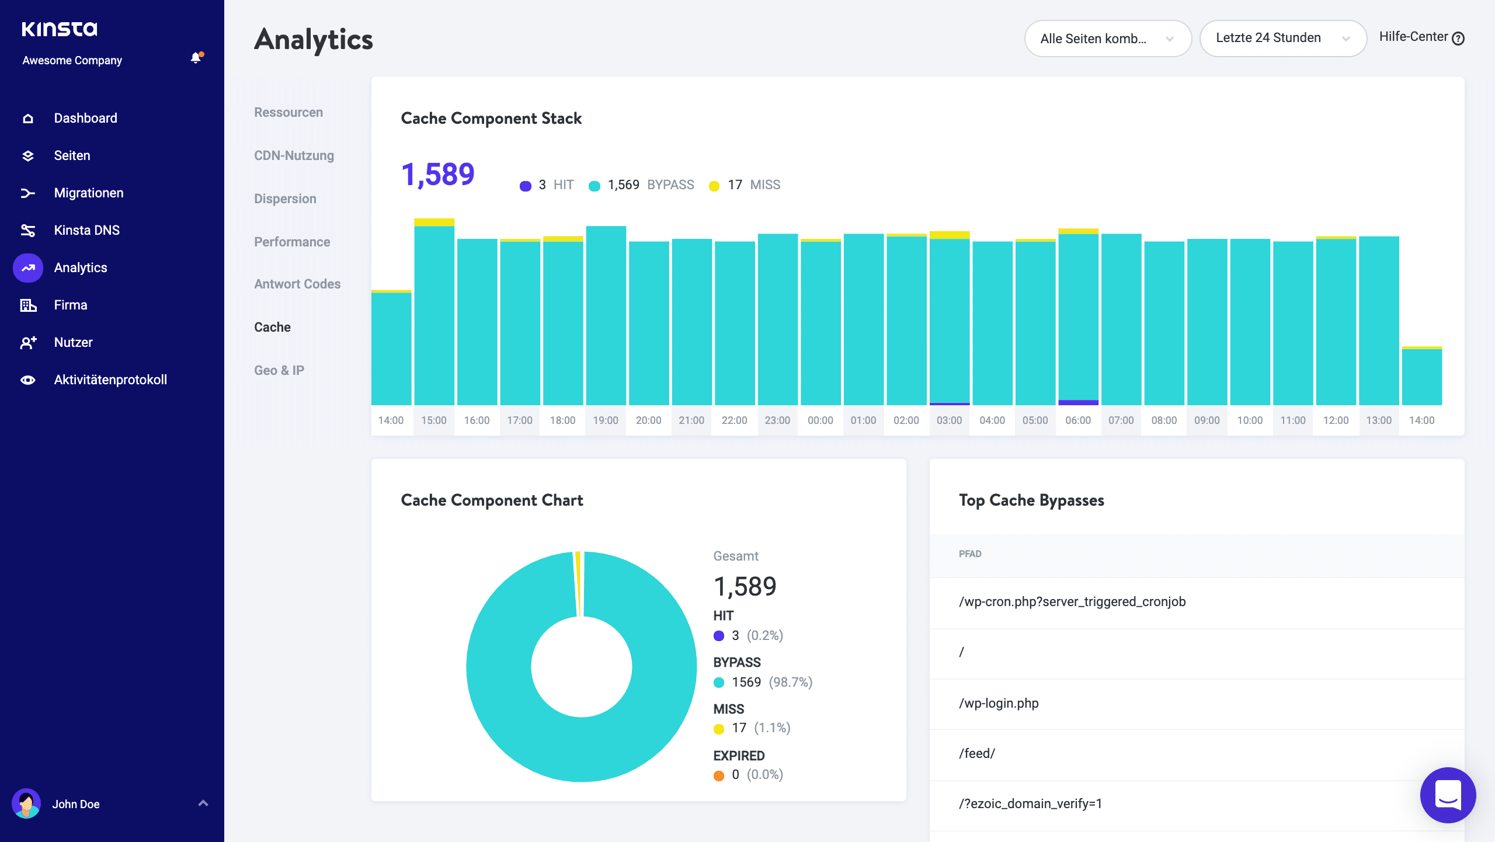Open notifications via the bell icon
This screenshot has width=1495, height=842.
[x=195, y=58]
